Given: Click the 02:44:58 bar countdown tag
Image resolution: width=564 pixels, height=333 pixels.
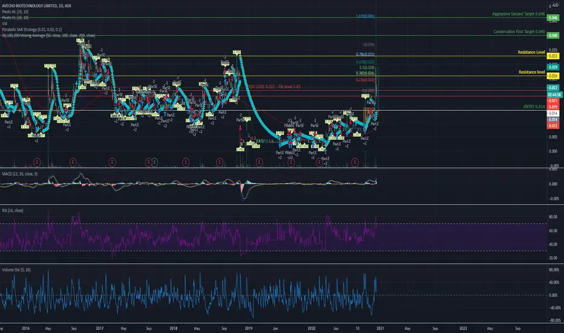Looking at the screenshot, I should pos(554,94).
